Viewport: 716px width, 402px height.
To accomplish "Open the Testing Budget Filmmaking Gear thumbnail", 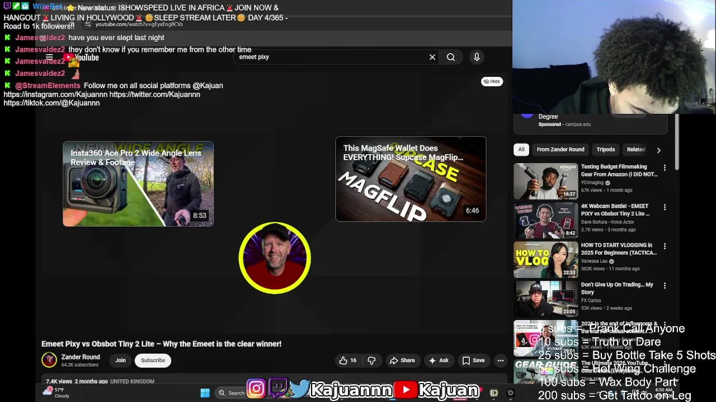I will pyautogui.click(x=546, y=181).
